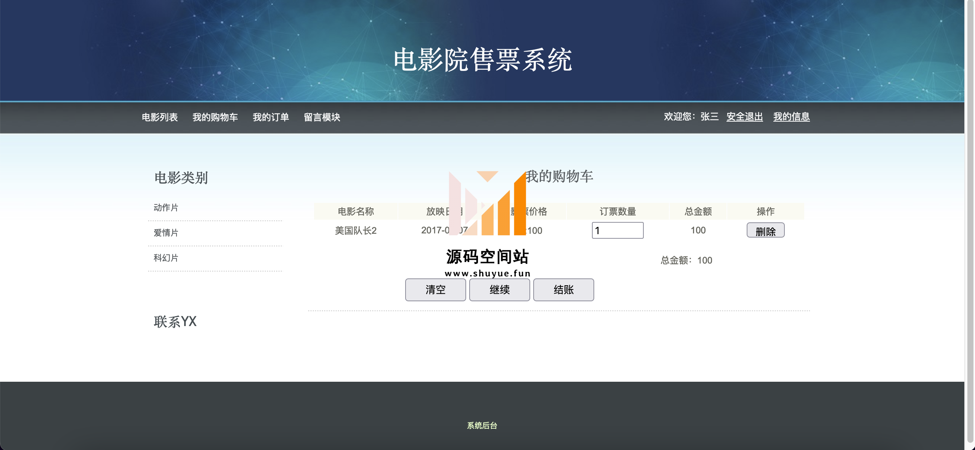Open the 系统后台 footer link
The image size is (975, 450).
click(x=482, y=425)
